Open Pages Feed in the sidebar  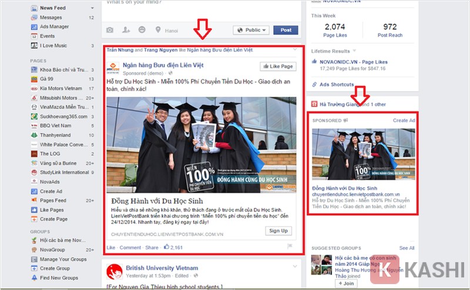coord(54,201)
